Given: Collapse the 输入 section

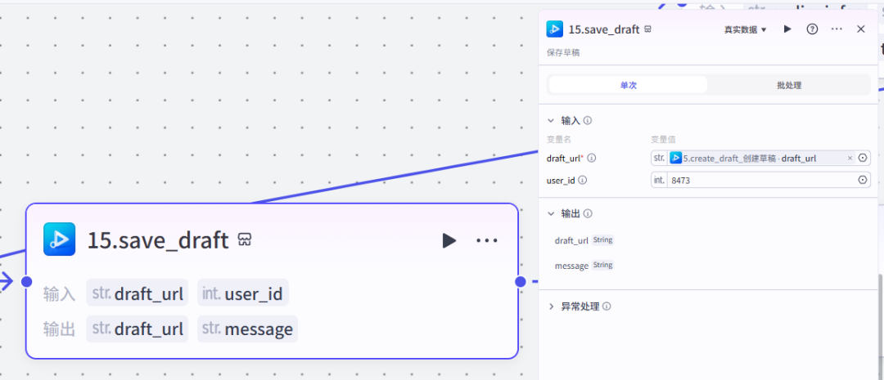Looking at the screenshot, I should [x=551, y=120].
